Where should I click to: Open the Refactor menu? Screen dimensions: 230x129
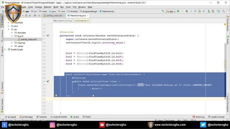click(x=48, y=7)
